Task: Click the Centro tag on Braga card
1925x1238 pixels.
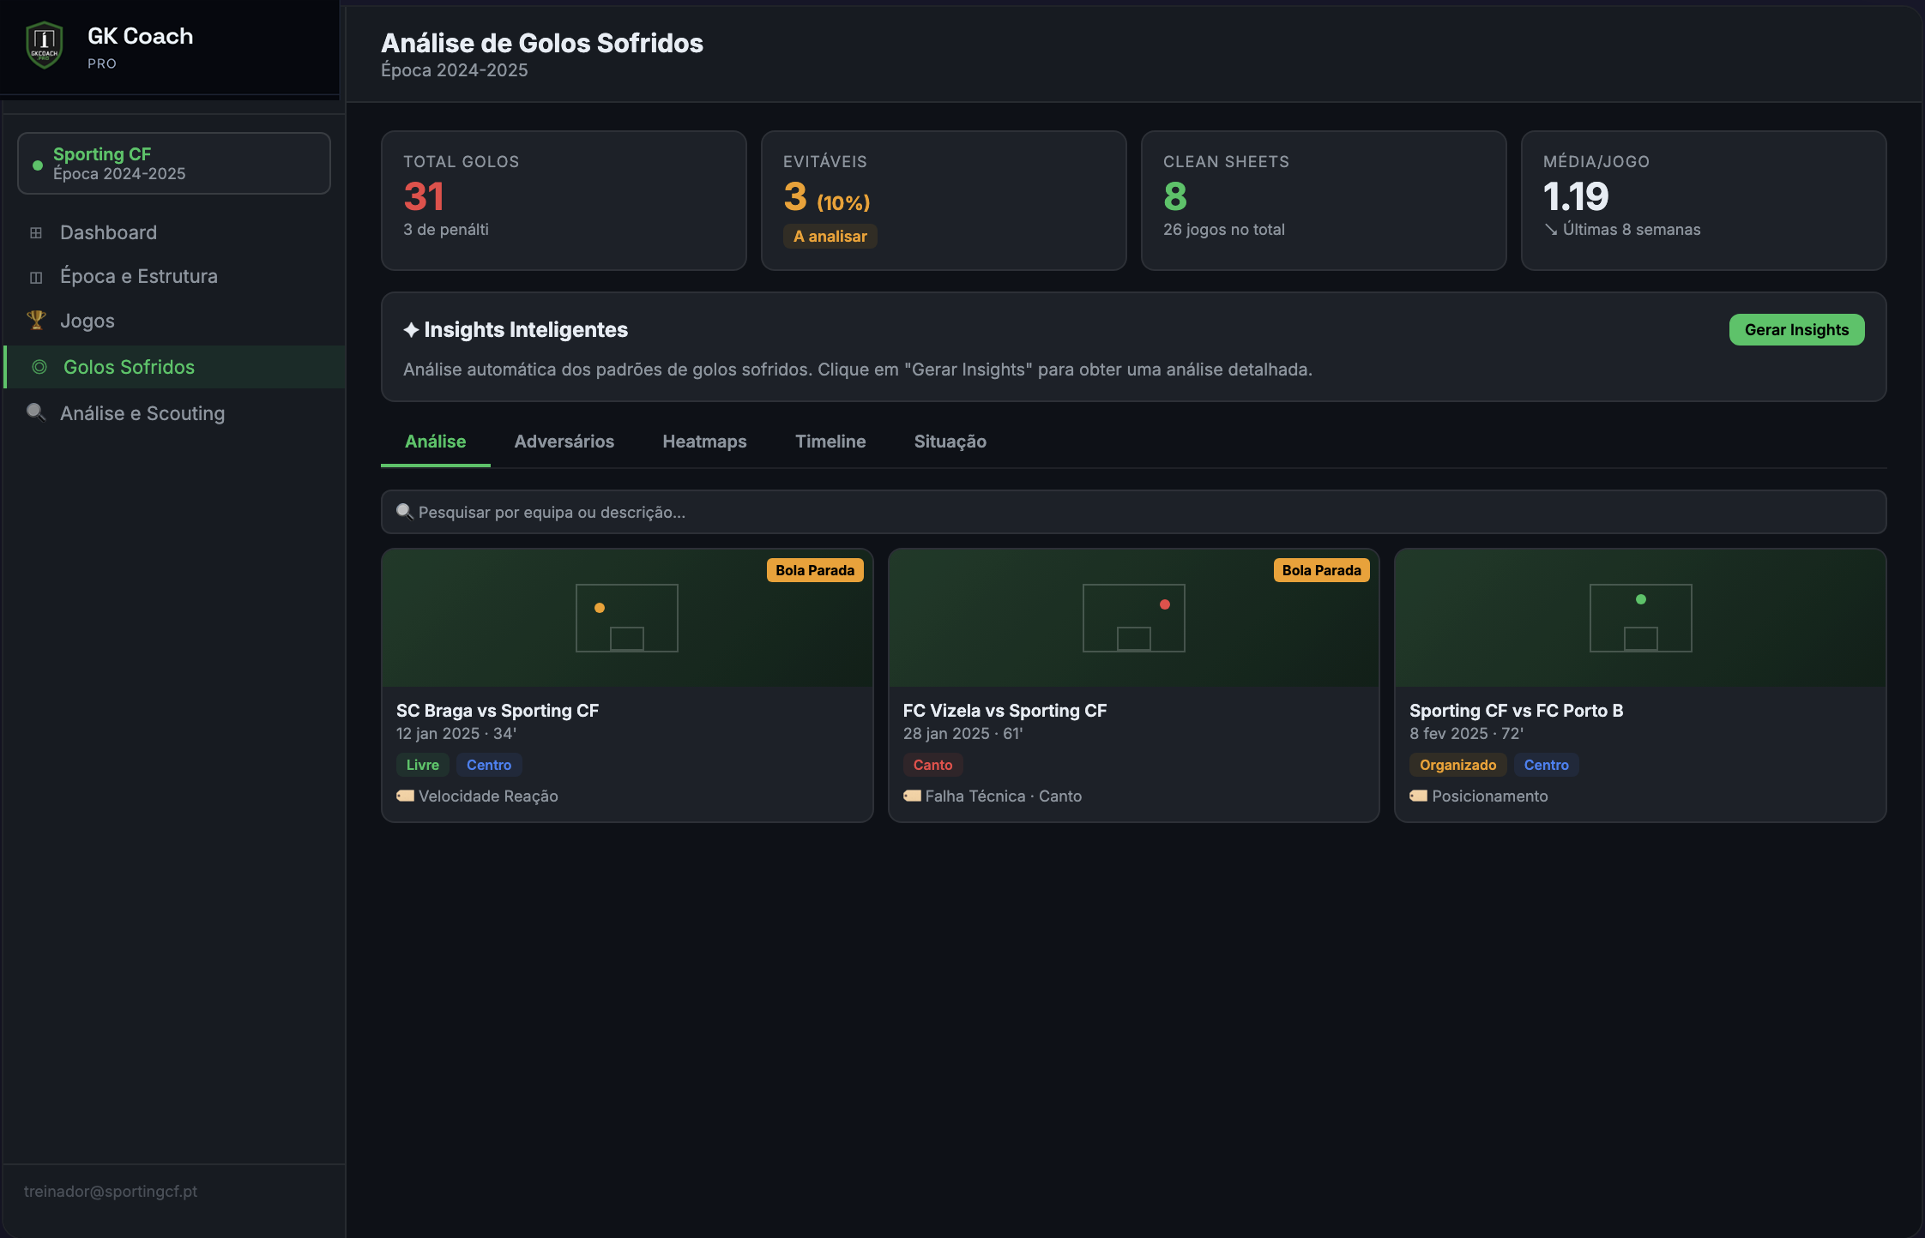Action: (489, 765)
